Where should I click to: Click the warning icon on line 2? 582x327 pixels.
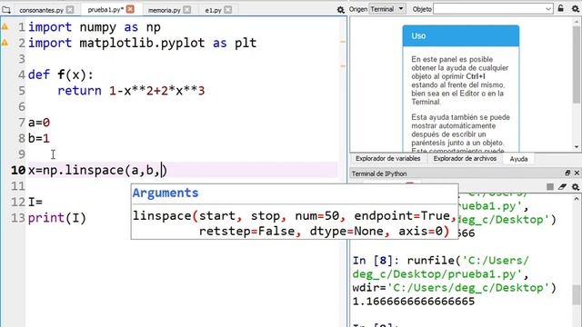pyautogui.click(x=5, y=43)
